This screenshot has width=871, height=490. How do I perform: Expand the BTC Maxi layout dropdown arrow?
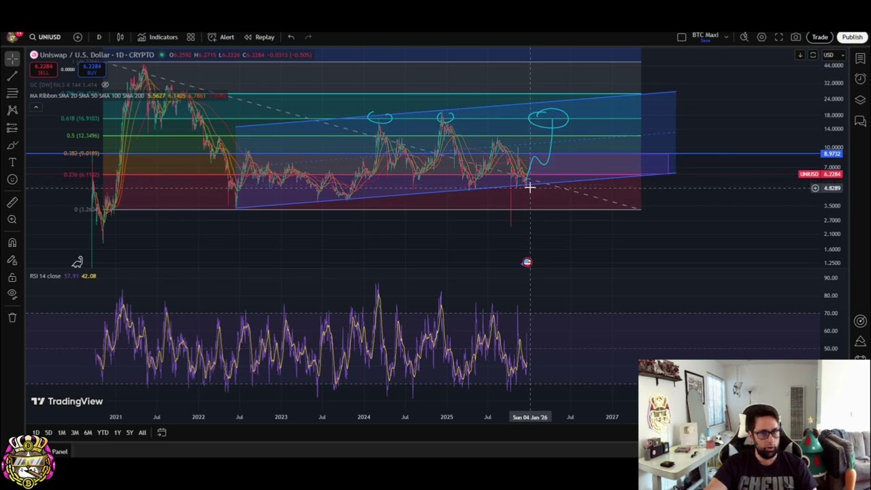click(x=727, y=37)
